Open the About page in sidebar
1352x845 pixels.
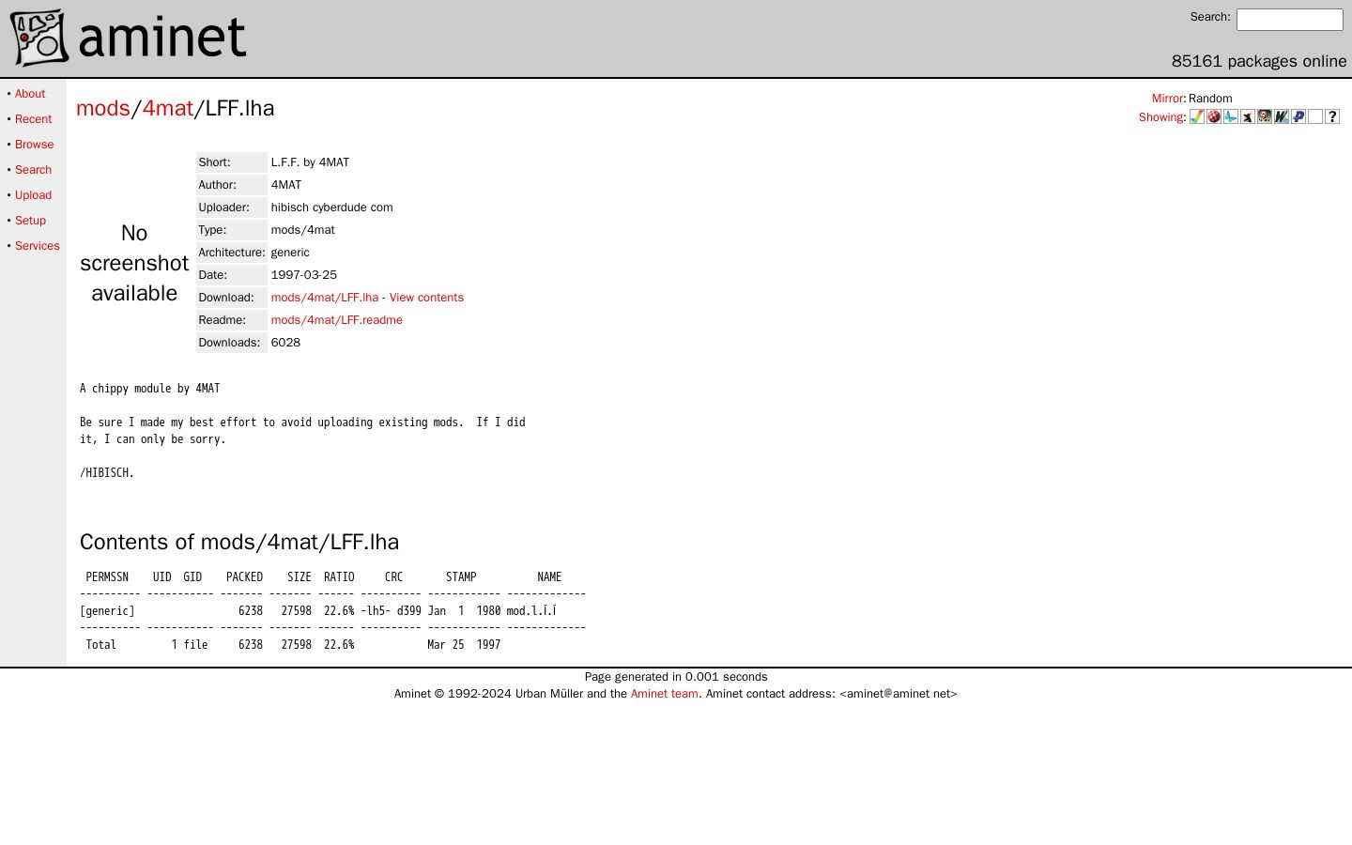pos(30,94)
